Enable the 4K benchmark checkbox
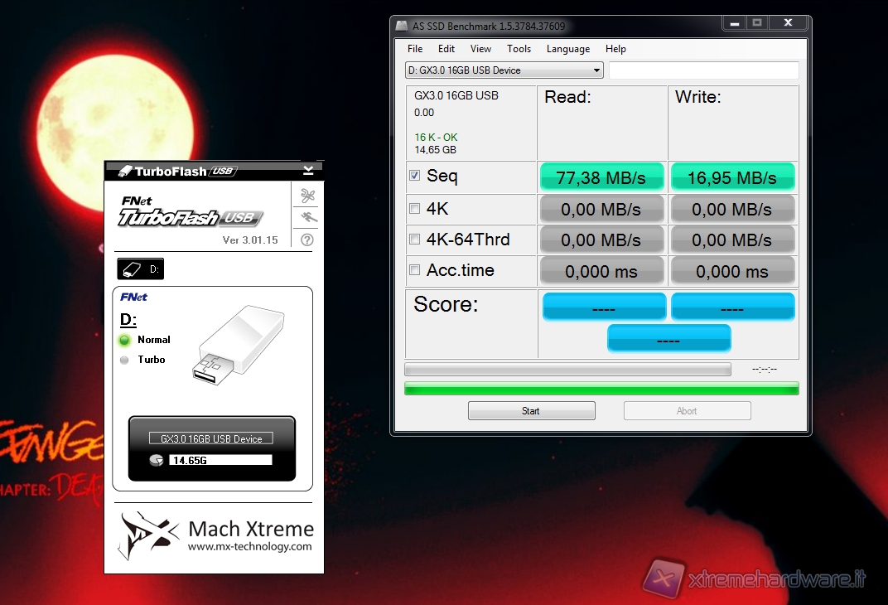888x605 pixels. [415, 208]
